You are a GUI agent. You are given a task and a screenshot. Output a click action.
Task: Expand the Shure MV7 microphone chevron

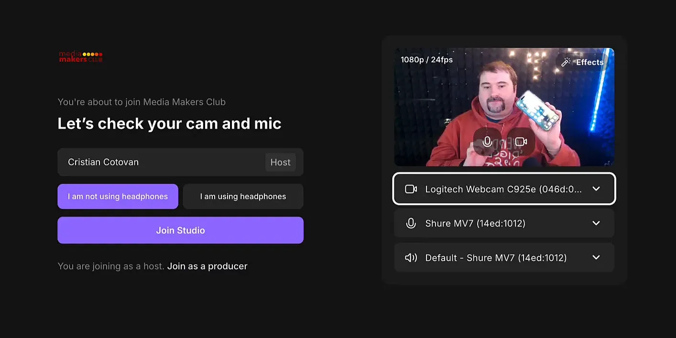[x=596, y=223]
